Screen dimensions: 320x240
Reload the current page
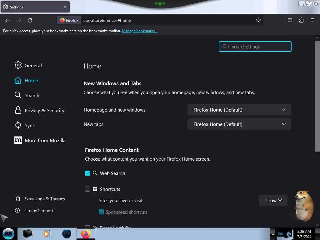pos(30,20)
